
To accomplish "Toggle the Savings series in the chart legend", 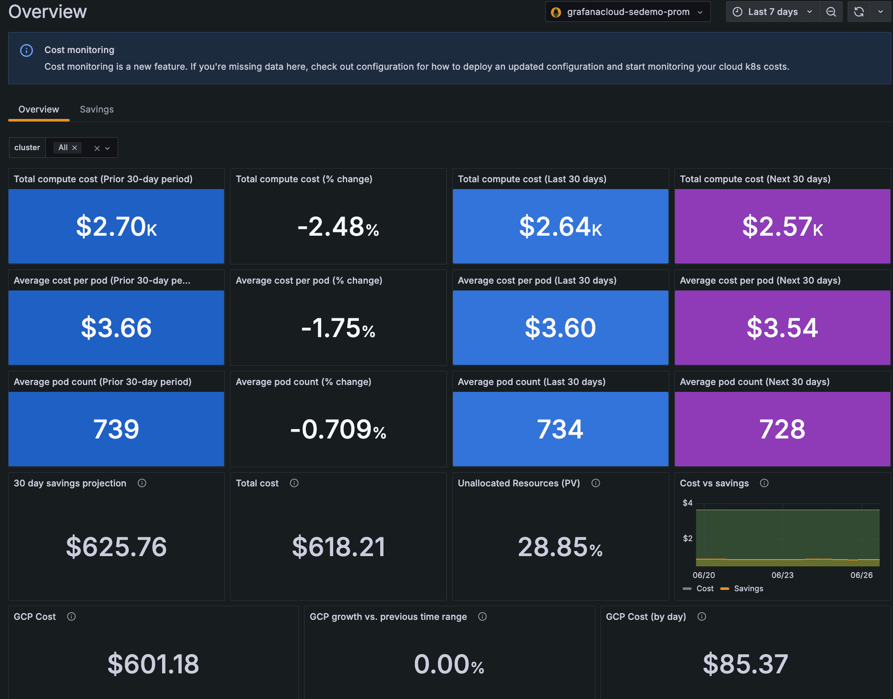I will (748, 588).
